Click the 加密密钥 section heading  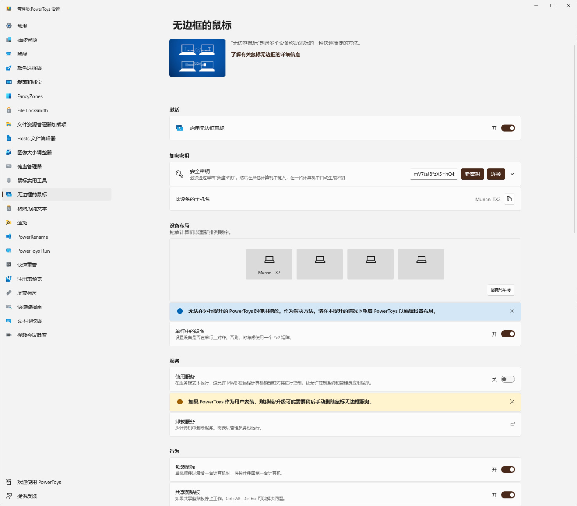pyautogui.click(x=179, y=156)
